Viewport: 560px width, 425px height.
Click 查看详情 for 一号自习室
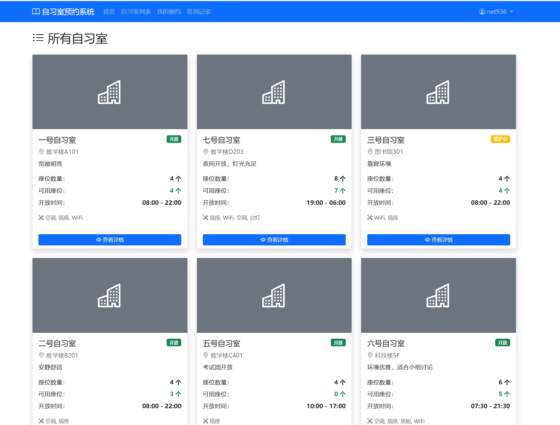click(110, 240)
